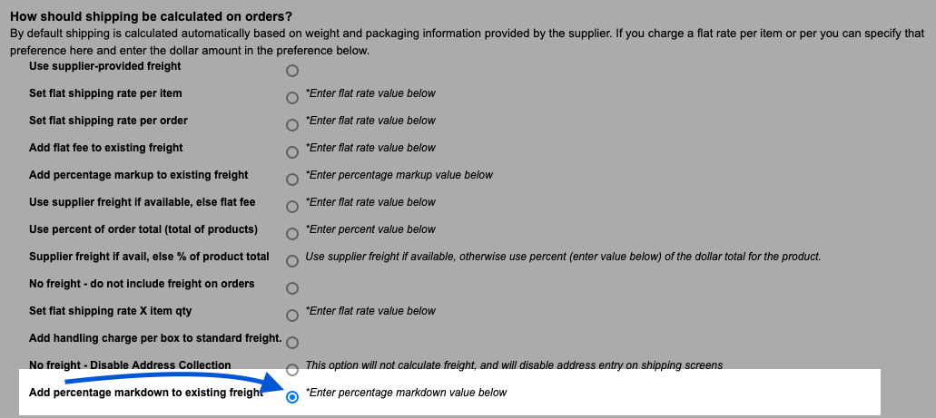Click the 'Enter percent value below' note
Image resolution: width=936 pixels, height=418 pixels.
(370, 229)
